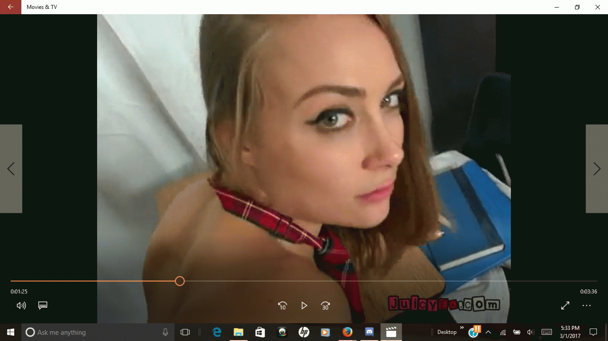Launch Microsoft Edge from the taskbar

pos(217,332)
